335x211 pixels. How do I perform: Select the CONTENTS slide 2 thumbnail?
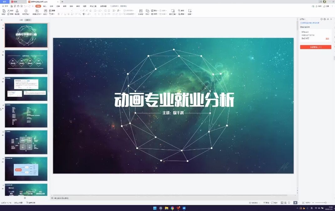pos(26,62)
